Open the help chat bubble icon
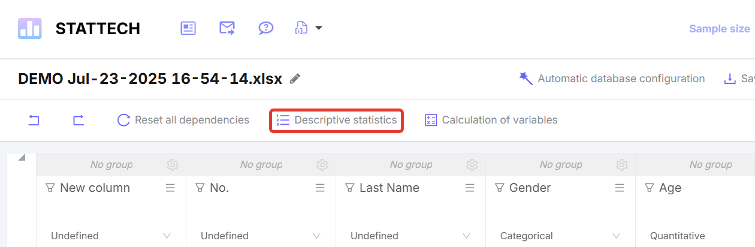 pos(265,28)
